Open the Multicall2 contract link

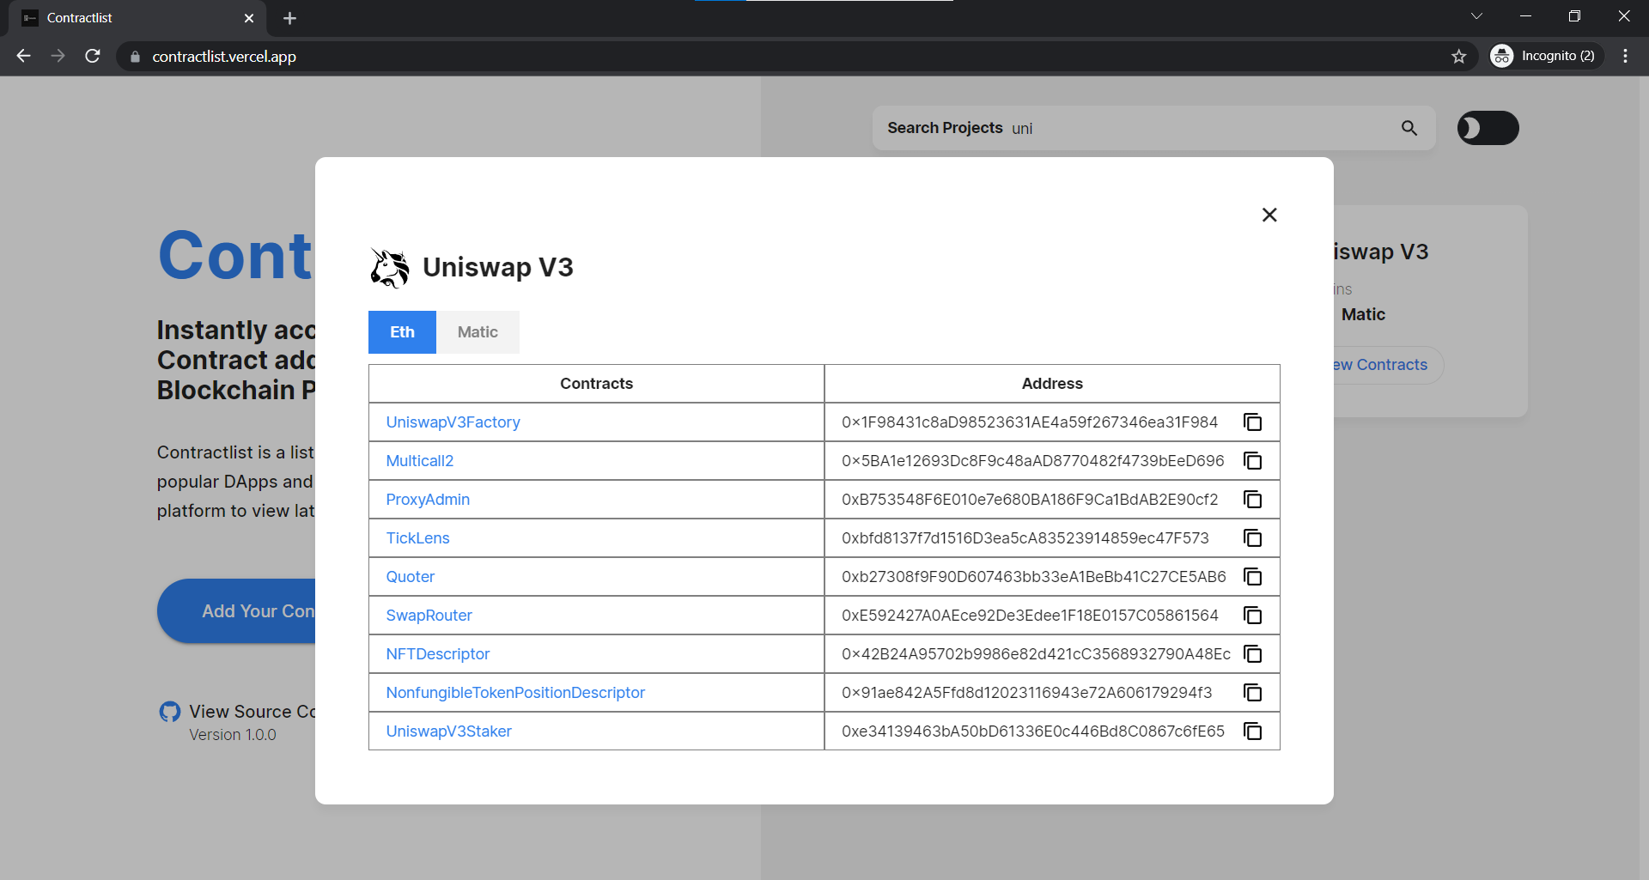[419, 461]
